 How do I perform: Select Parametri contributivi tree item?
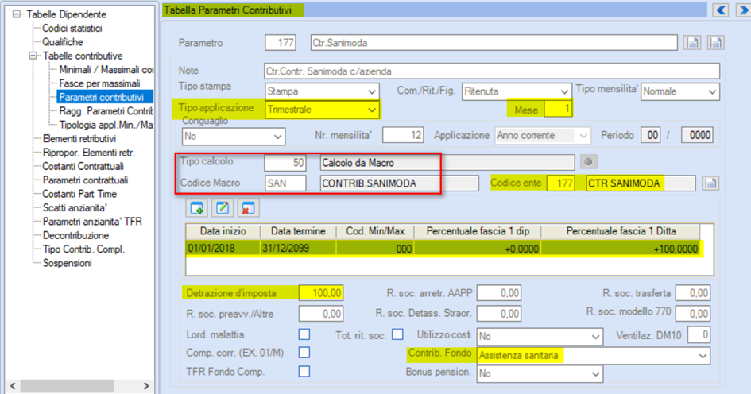click(105, 97)
